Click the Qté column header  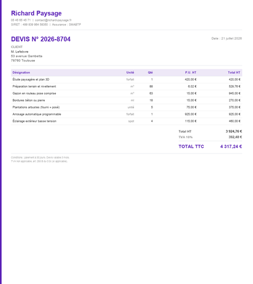[x=151, y=73]
